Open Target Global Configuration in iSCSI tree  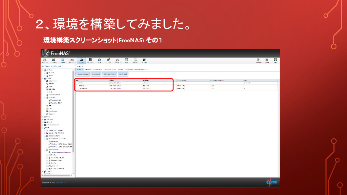(x=60, y=152)
